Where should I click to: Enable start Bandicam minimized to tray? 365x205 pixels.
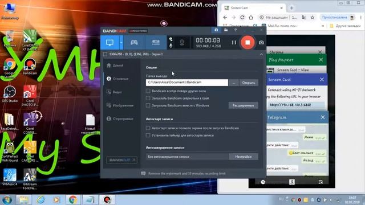148,98
